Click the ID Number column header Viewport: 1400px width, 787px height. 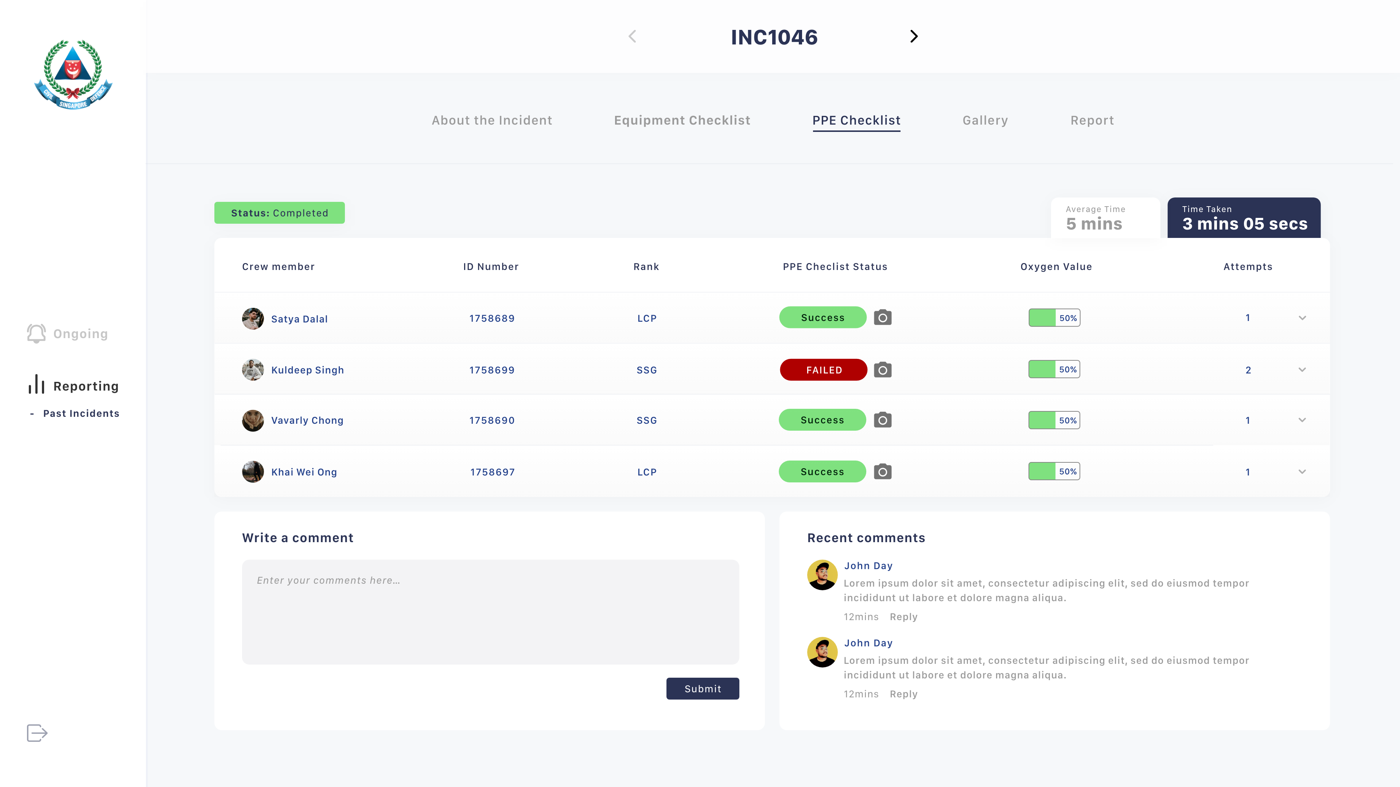click(x=491, y=267)
